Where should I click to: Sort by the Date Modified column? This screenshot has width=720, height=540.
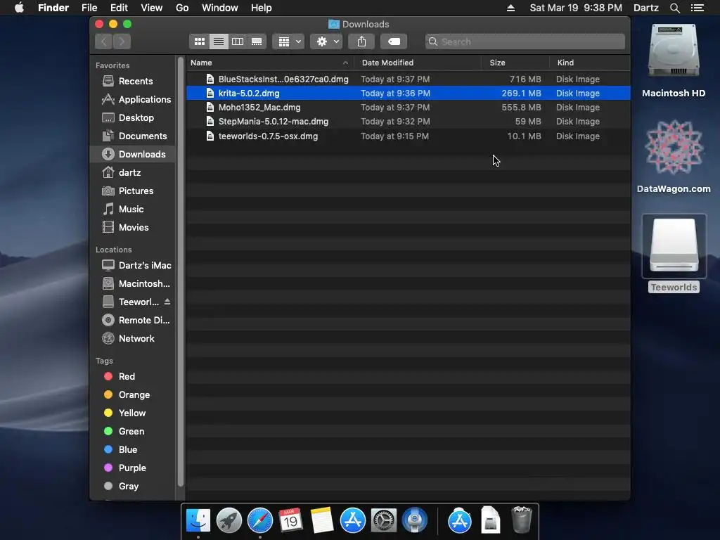click(418, 63)
